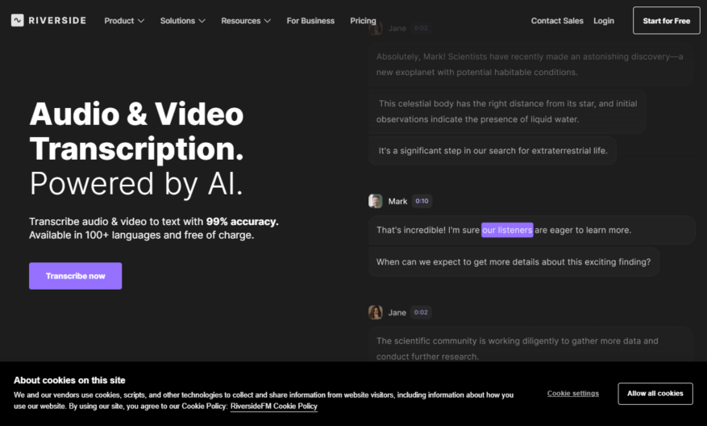Click 'The scientific community' transcript message
Image resolution: width=707 pixels, height=426 pixels.
(x=530, y=345)
